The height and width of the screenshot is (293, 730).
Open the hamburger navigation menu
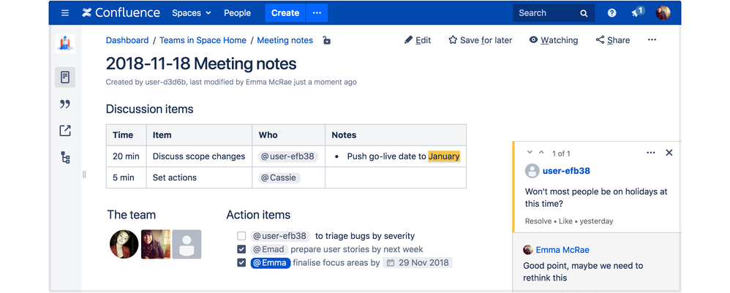[65, 13]
